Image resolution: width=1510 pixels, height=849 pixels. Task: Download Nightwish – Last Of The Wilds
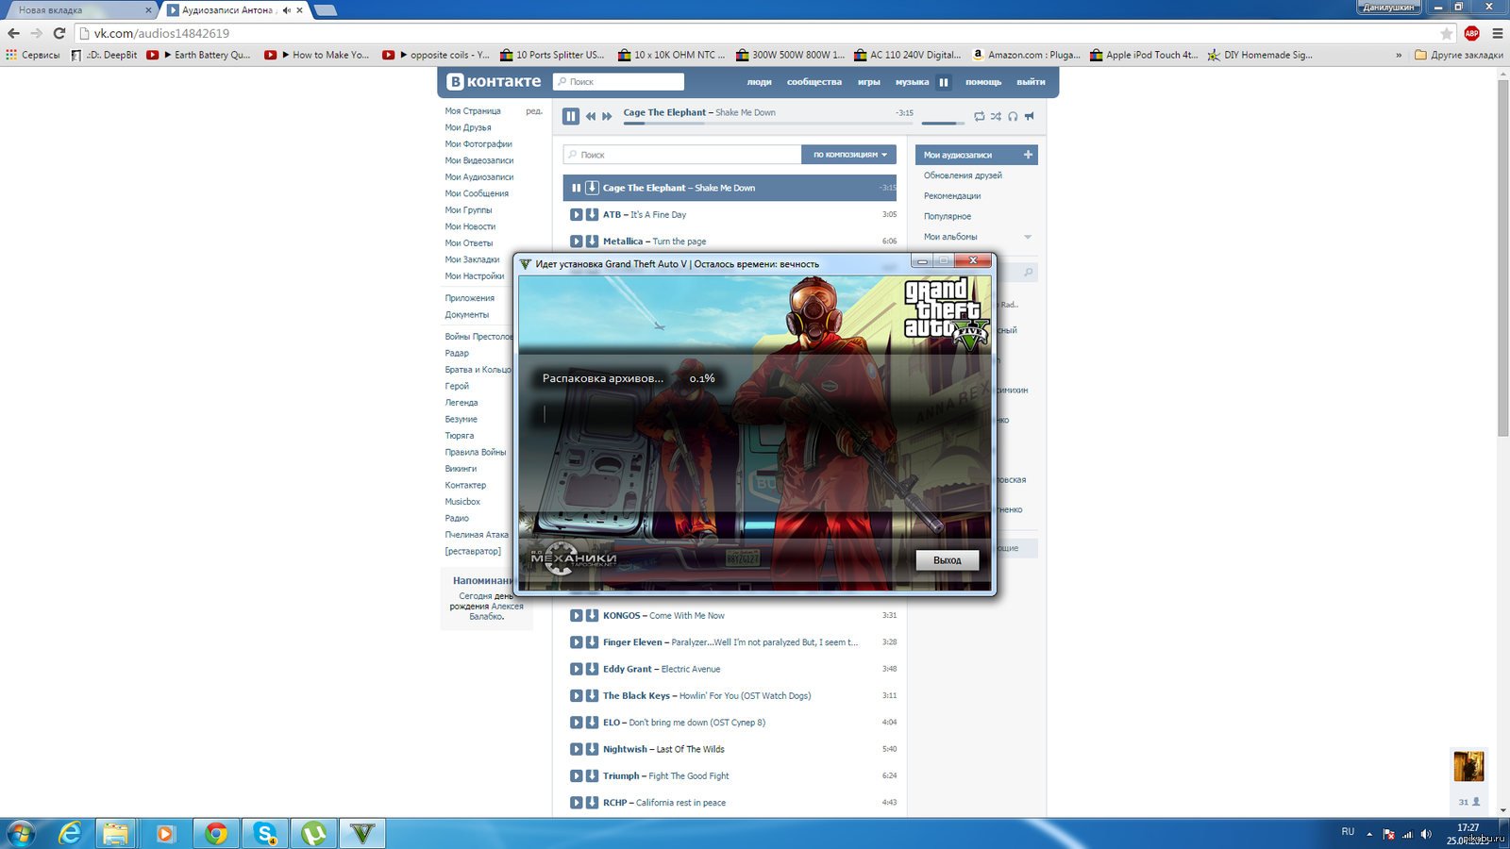click(x=592, y=749)
